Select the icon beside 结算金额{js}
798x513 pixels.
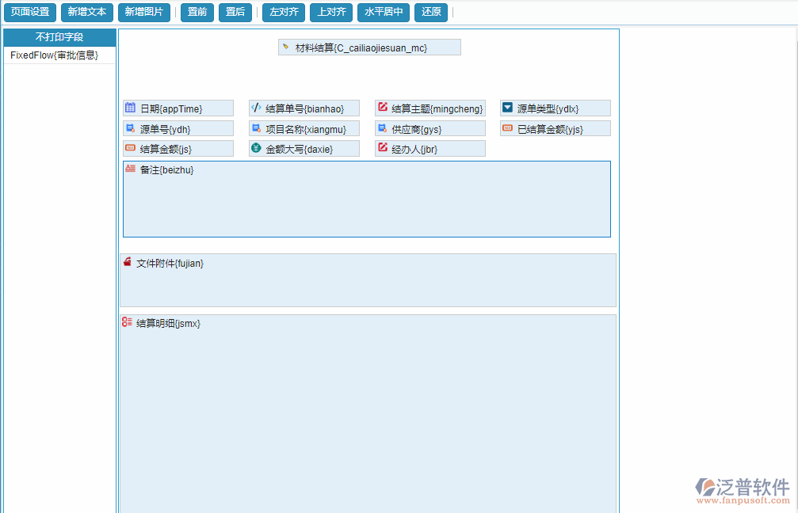tap(128, 148)
